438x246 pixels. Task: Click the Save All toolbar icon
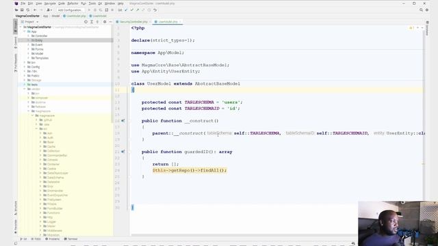pos(22,10)
